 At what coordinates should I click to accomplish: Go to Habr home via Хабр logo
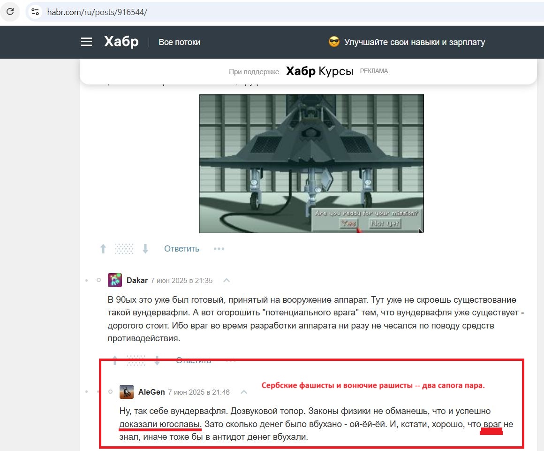[121, 42]
